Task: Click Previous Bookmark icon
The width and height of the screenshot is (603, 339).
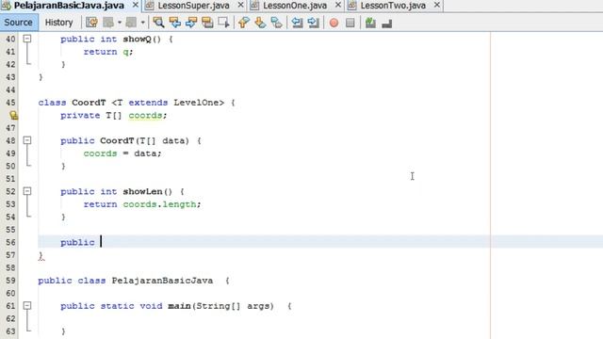Action: [244, 23]
